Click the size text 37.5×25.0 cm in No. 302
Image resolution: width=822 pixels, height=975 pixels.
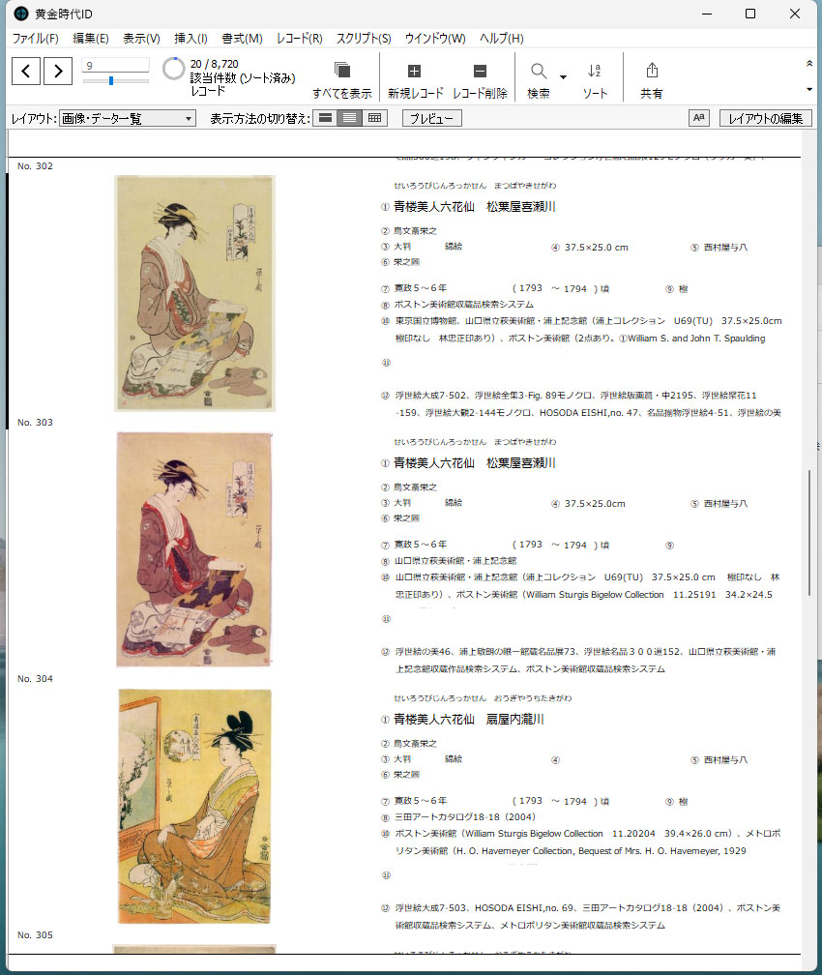(597, 248)
